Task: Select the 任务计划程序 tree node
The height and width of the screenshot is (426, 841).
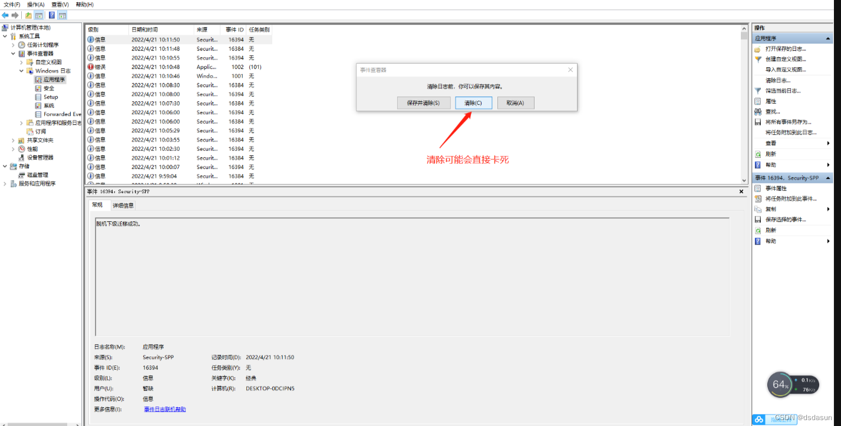Action: 42,45
